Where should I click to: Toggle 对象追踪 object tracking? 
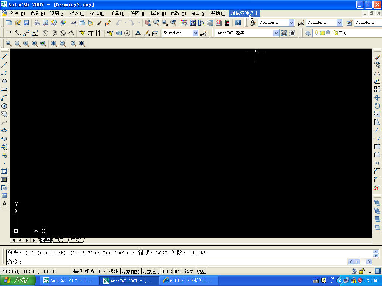[151, 271]
